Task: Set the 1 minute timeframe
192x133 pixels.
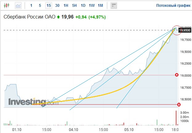Action: (31, 6)
